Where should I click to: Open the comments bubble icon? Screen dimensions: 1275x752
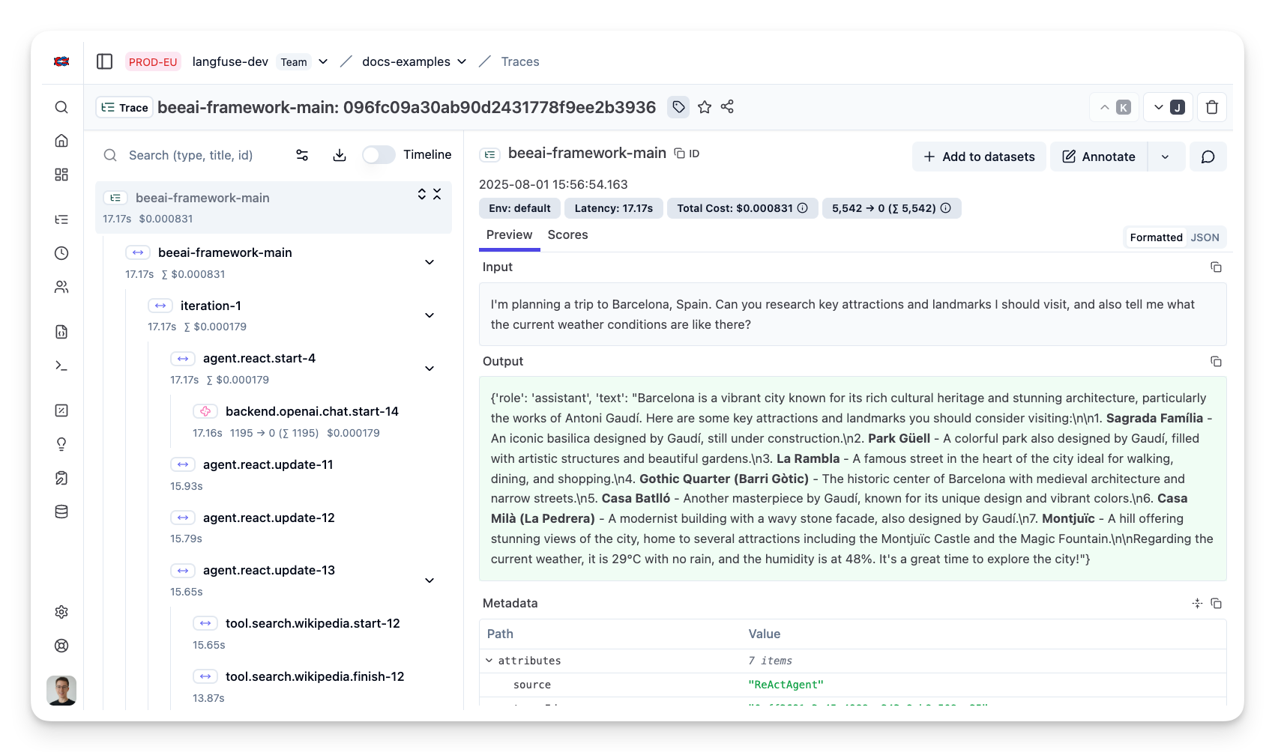[1208, 157]
